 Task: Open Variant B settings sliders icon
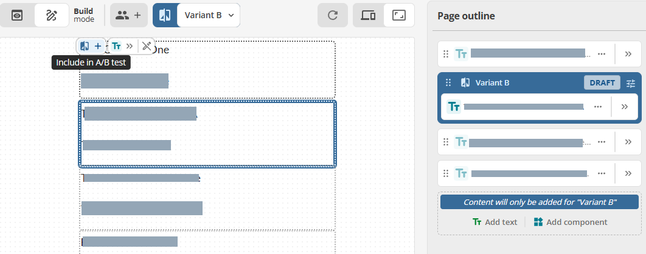(x=631, y=83)
